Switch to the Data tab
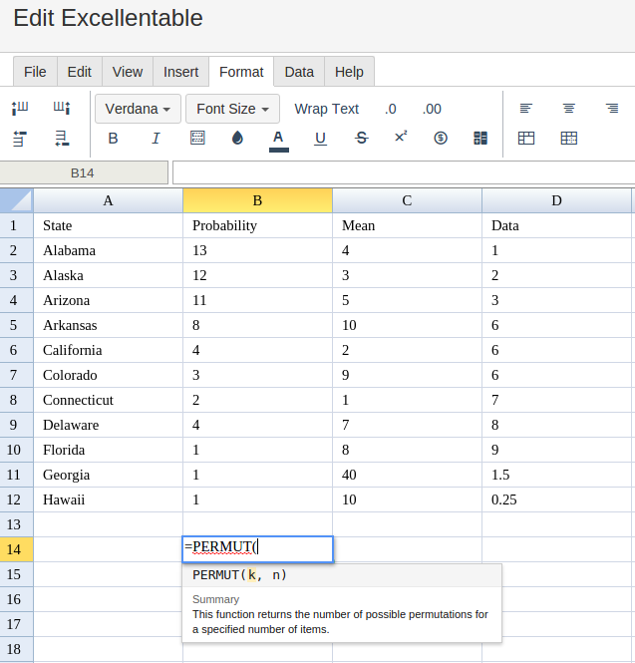This screenshot has width=635, height=663. 299,72
